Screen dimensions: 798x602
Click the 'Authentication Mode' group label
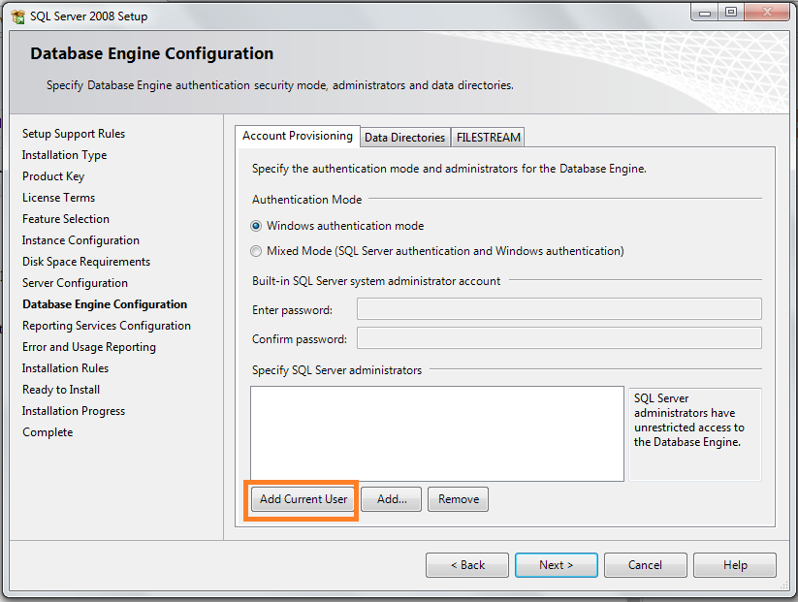306,200
